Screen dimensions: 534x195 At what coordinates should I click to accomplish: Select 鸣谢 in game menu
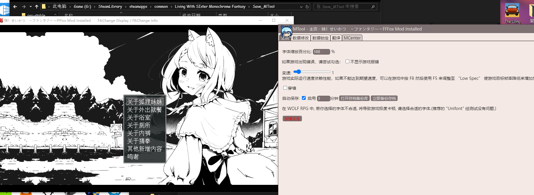click(133, 157)
